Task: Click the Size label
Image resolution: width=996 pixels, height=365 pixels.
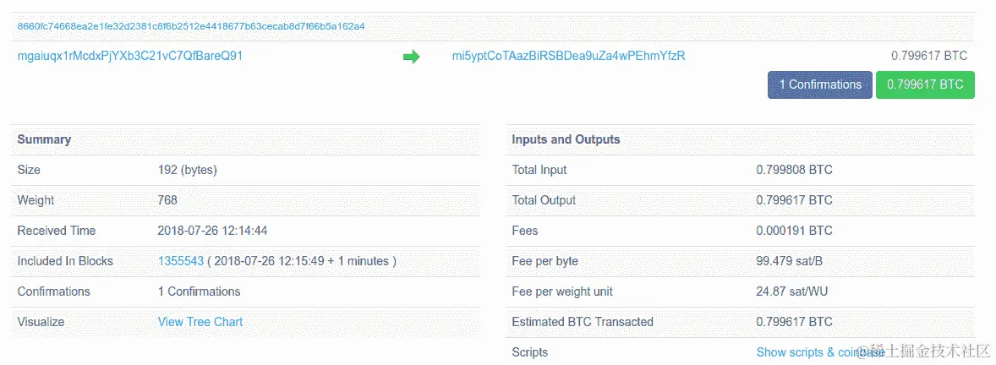Action: point(29,170)
